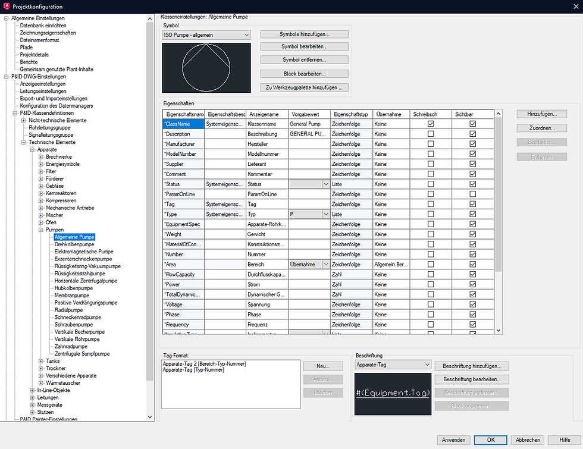Expand the Kompressoren node
583x449 pixels.
pyautogui.click(x=41, y=201)
